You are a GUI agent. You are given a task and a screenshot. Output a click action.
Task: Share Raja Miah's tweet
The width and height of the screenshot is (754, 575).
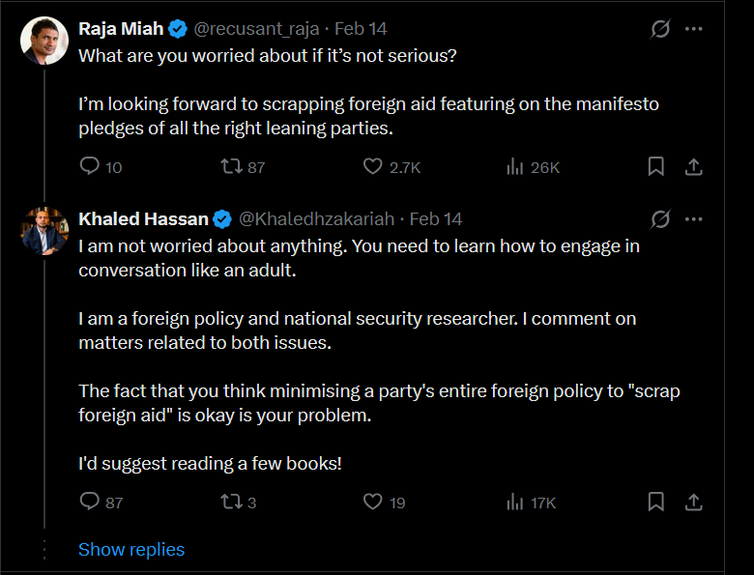click(x=693, y=166)
